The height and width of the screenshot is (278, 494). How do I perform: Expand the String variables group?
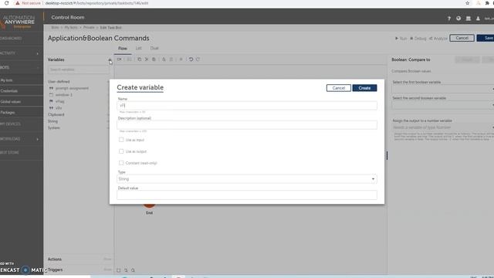click(52, 121)
